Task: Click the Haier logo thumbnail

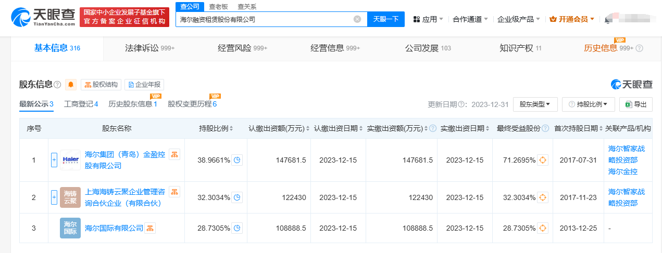Action: pos(70,160)
